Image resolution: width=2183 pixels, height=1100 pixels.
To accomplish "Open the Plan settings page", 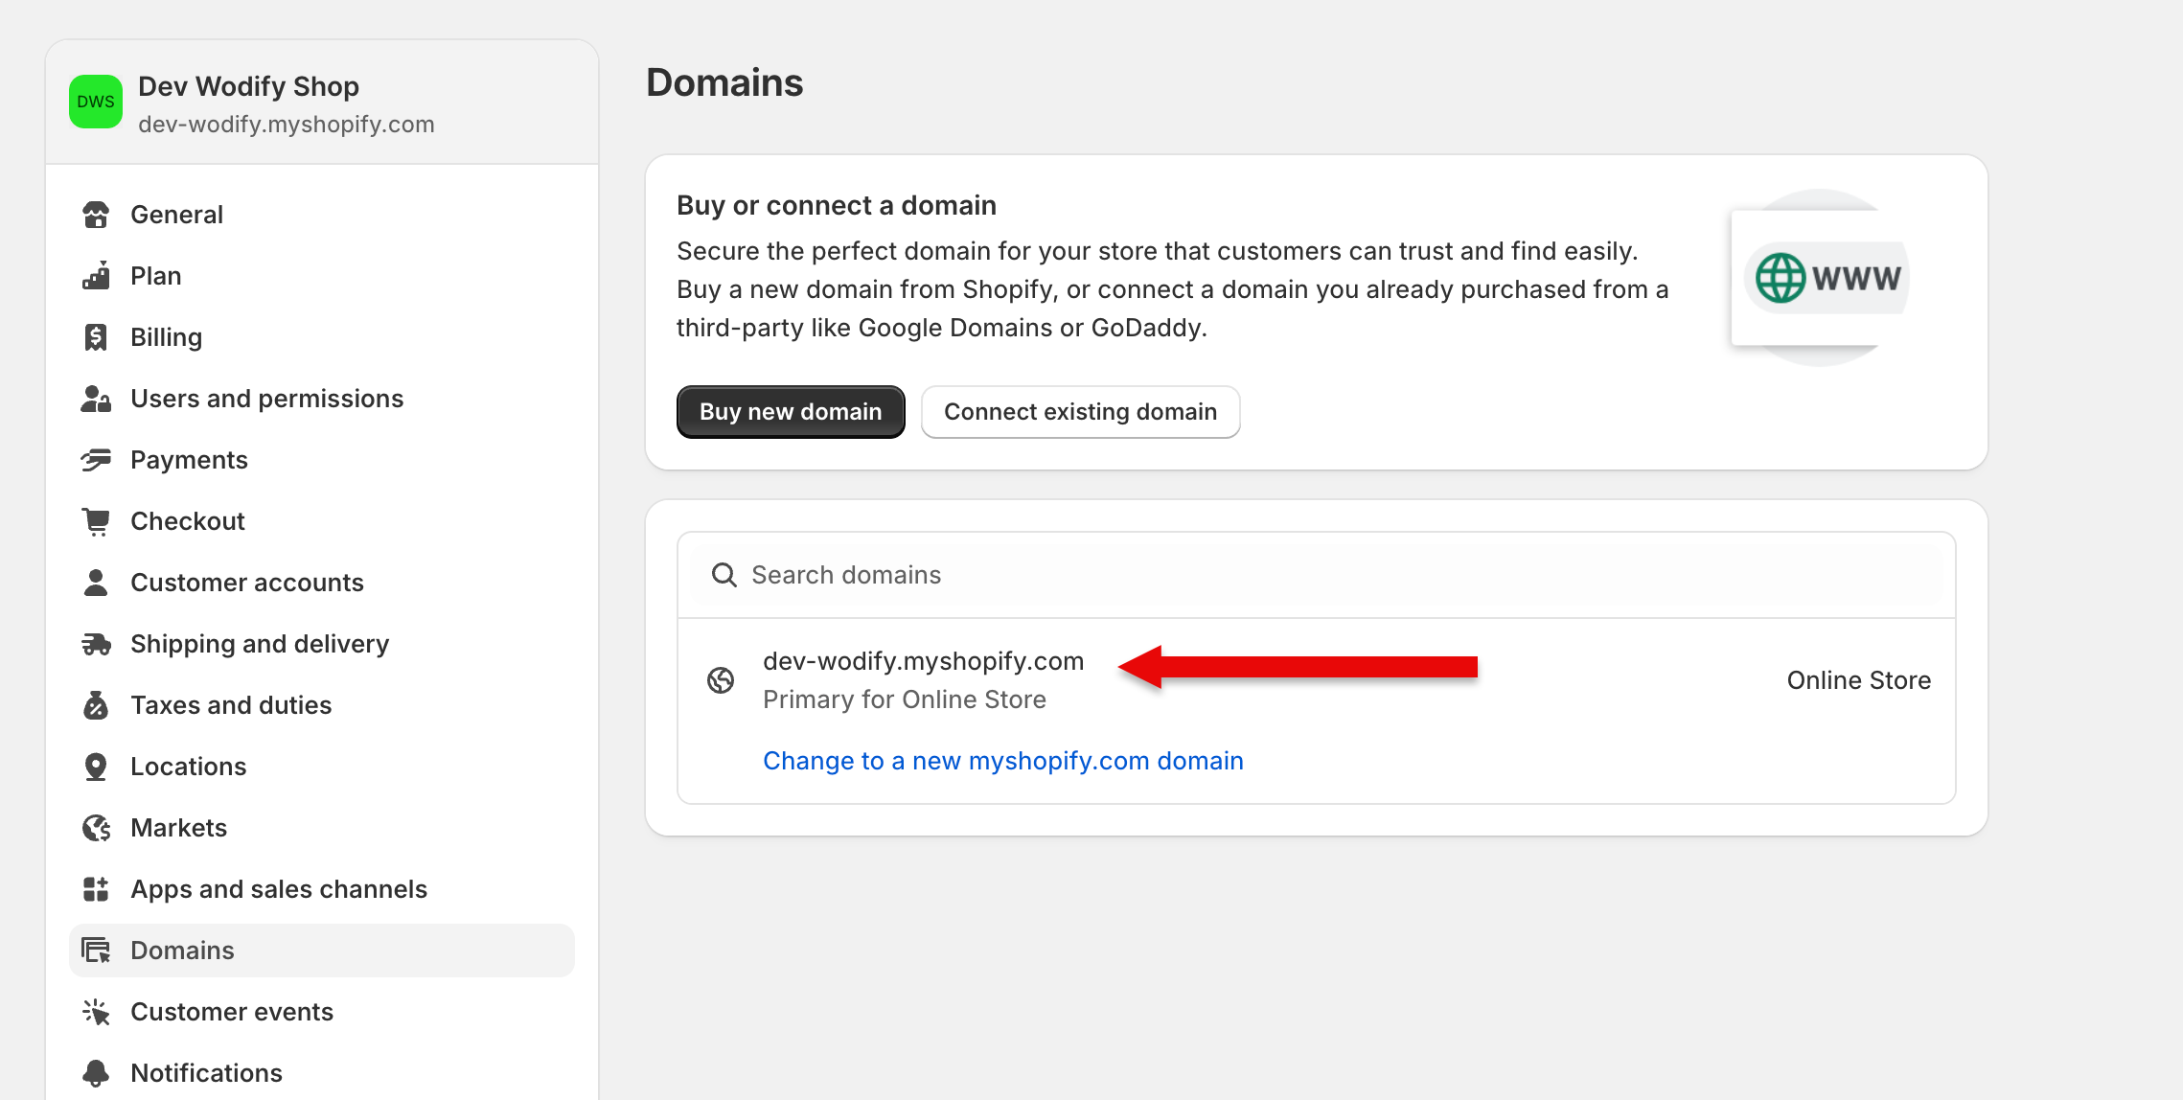I will tap(322, 276).
